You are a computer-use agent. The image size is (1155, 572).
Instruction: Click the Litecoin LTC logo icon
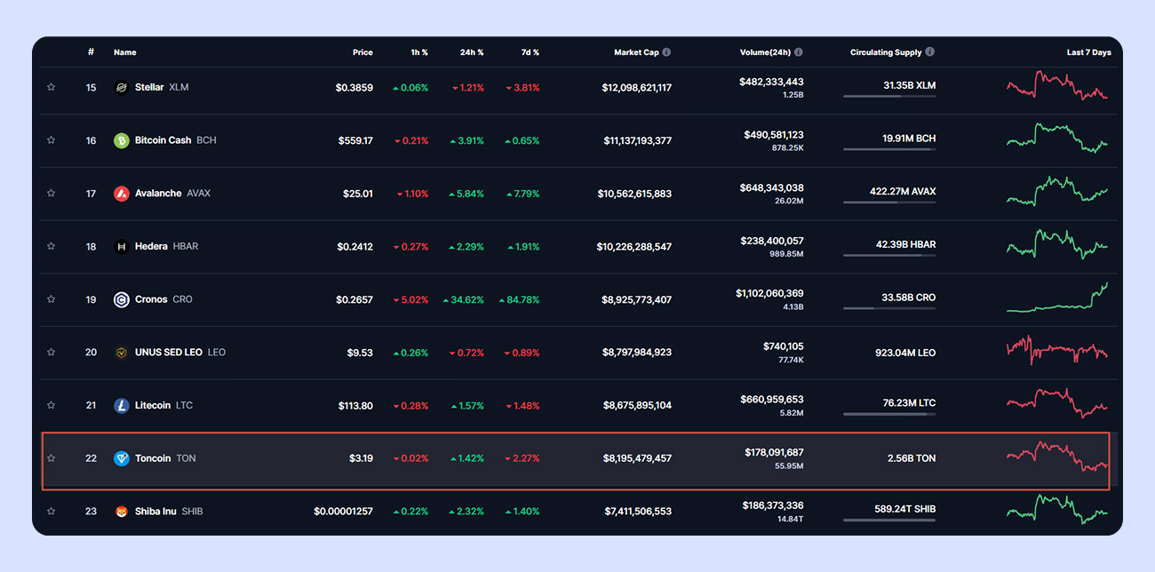pyautogui.click(x=122, y=406)
